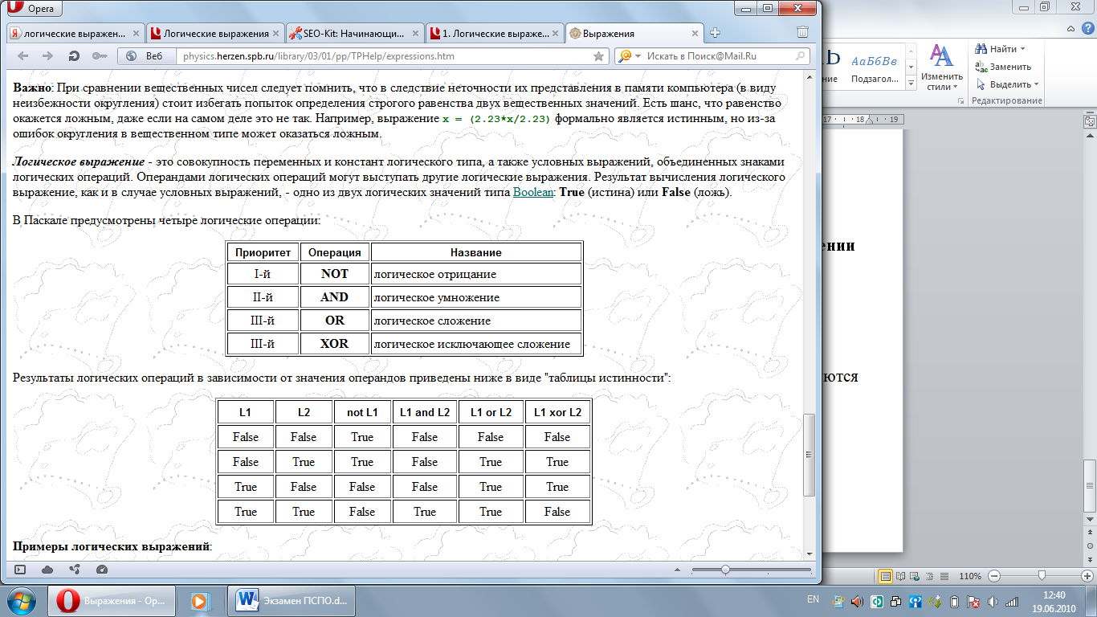The height and width of the screenshot is (617, 1097).
Task: Toggle the Word ruler button above scrollbar
Action: pos(1090,121)
